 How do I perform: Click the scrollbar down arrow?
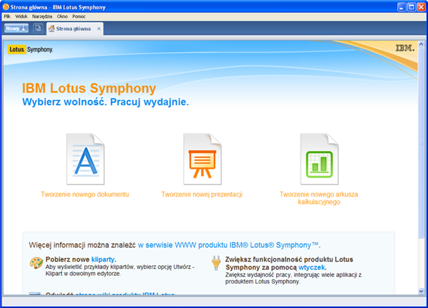pyautogui.click(x=421, y=290)
